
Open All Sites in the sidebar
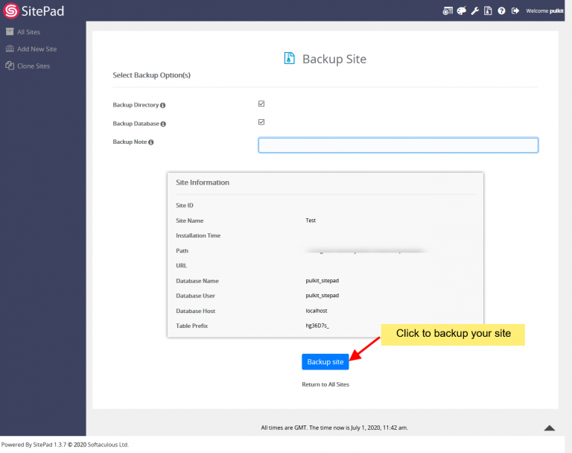[x=28, y=32]
